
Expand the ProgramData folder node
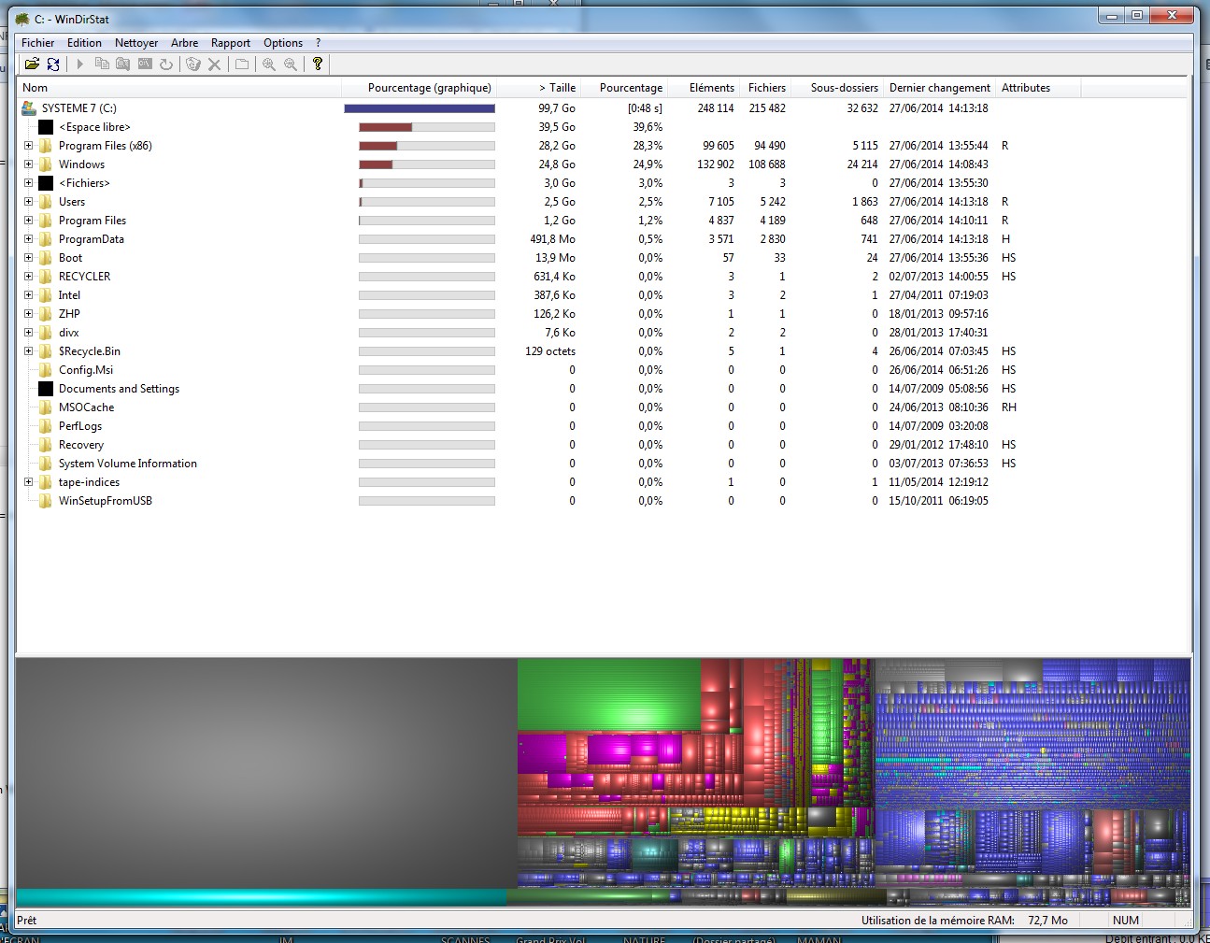click(x=28, y=239)
